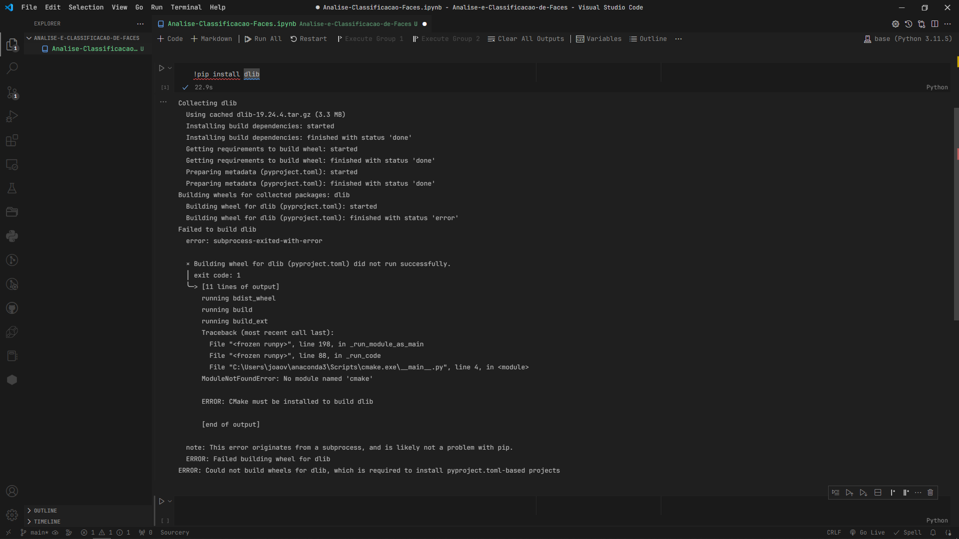959x539 pixels.
Task: Open the Variables panel
Action: click(599, 38)
